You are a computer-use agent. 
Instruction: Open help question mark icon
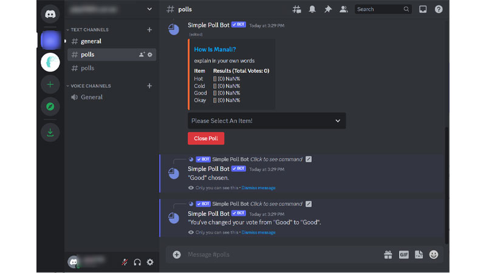click(x=439, y=9)
